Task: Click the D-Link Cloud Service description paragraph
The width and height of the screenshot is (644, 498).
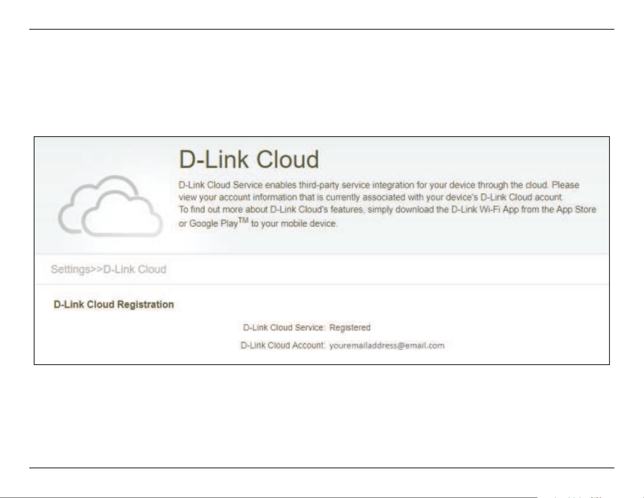Action: coord(388,204)
